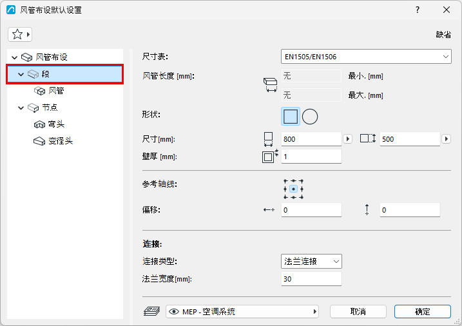This screenshot has height=326, width=462.
Task: Open the height 500 size flyout arrow
Action: coord(446,139)
